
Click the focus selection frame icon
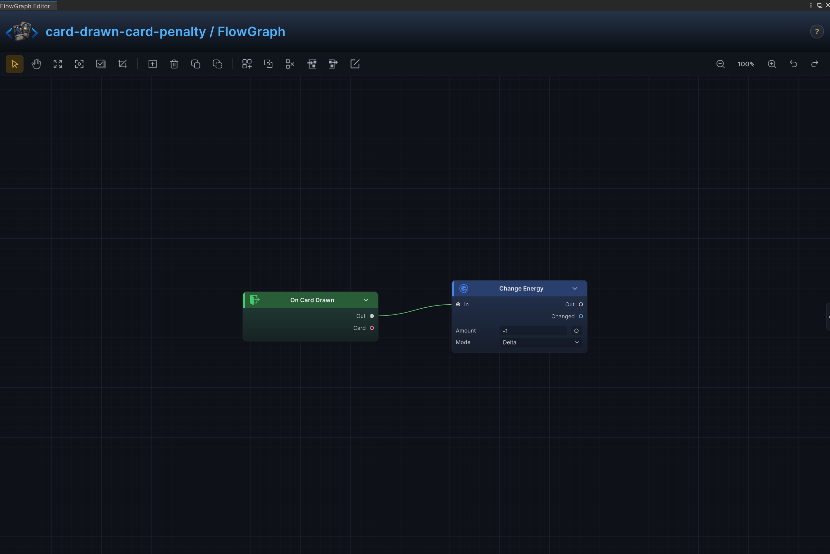(79, 64)
